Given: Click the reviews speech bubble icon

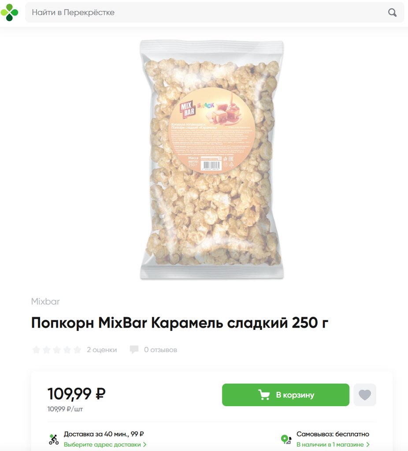Looking at the screenshot, I should (x=134, y=349).
